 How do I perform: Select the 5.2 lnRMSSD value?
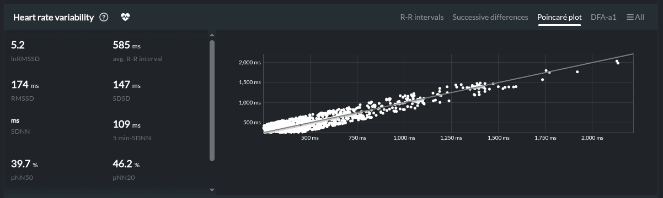pyautogui.click(x=18, y=45)
